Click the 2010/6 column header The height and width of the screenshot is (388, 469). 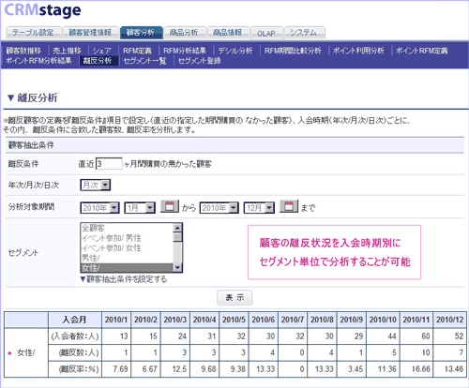263,320
